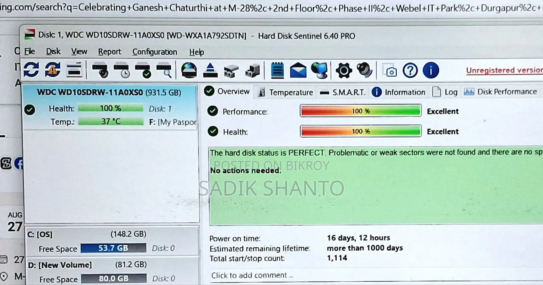This screenshot has width=543, height=285.
Task: Click the Facebook icon in background page
Action: (19, 164)
